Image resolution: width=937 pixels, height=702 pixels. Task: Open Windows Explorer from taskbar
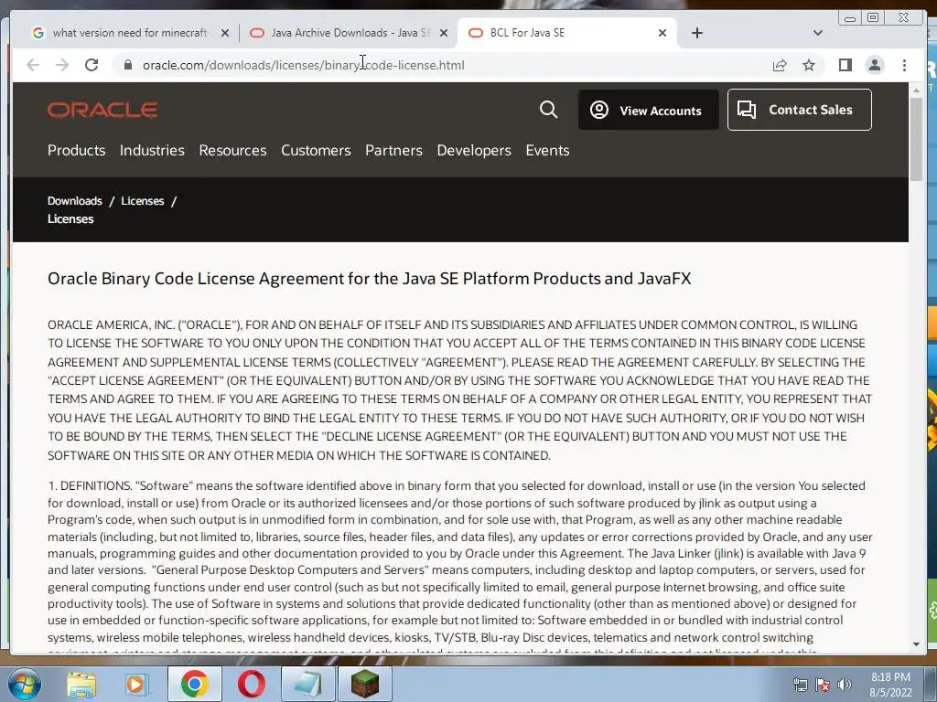[81, 684]
